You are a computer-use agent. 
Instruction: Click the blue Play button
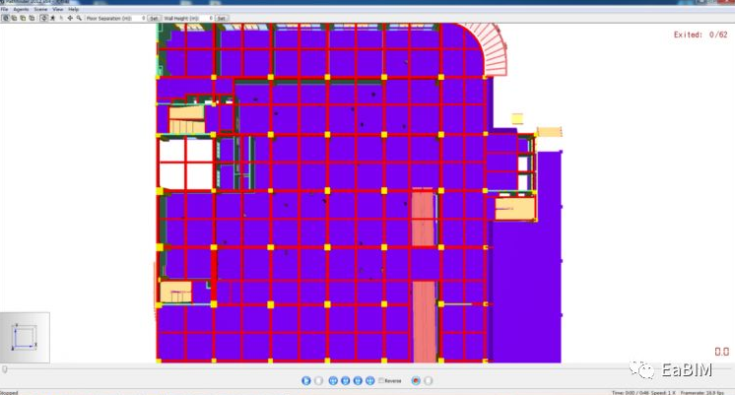306,381
